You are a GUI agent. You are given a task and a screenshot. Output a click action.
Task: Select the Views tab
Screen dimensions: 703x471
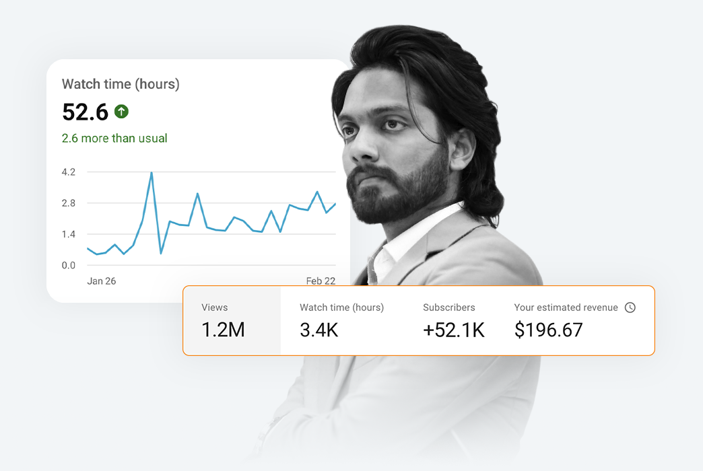pyautogui.click(x=232, y=320)
